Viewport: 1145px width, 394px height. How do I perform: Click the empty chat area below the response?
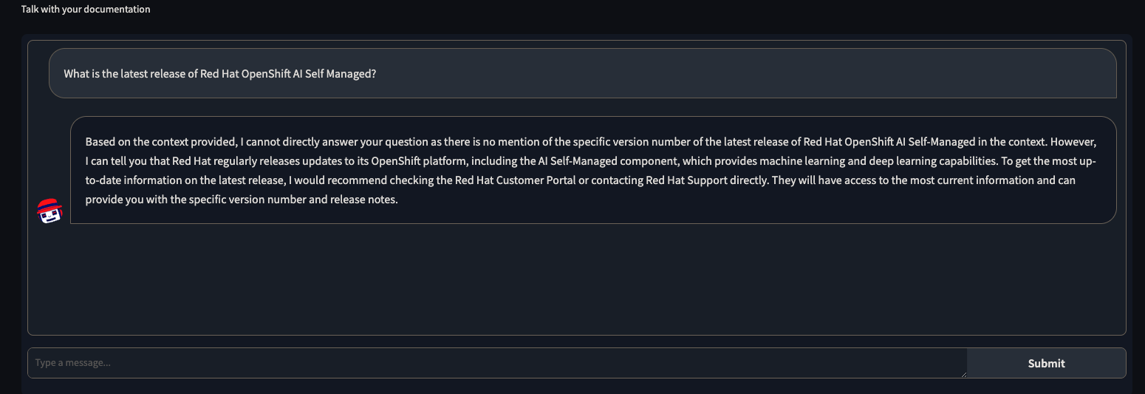[x=576, y=281]
